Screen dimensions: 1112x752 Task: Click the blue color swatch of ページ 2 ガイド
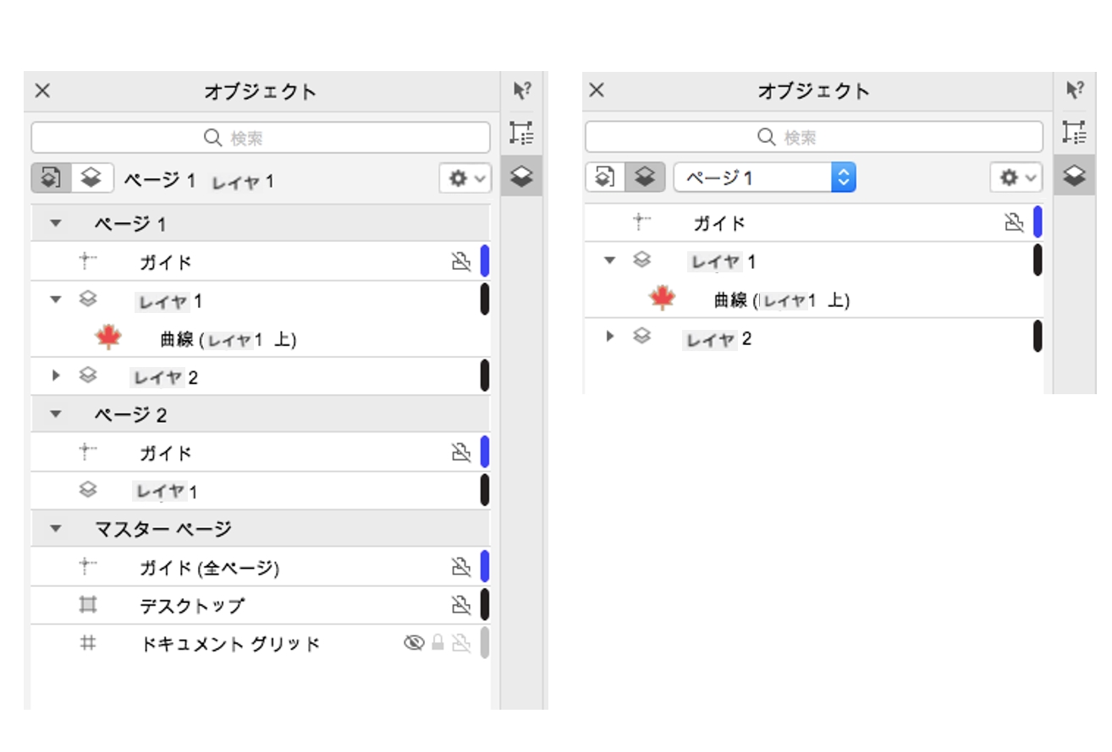485,453
